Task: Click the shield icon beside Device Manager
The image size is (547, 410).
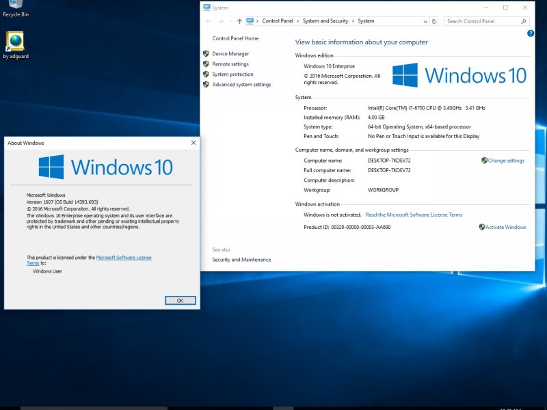Action: tap(206, 54)
